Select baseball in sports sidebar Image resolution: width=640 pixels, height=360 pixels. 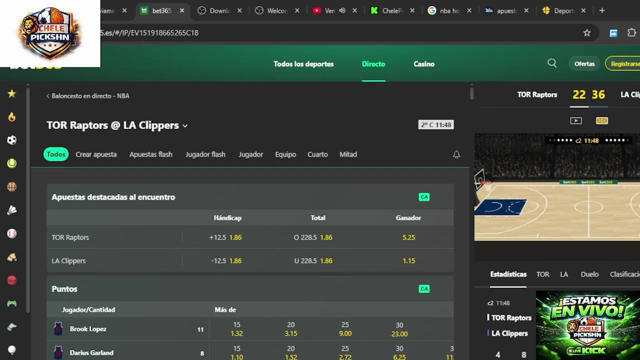point(12,233)
